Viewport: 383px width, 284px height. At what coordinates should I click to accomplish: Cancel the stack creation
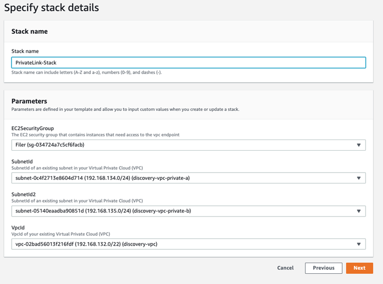click(x=285, y=268)
